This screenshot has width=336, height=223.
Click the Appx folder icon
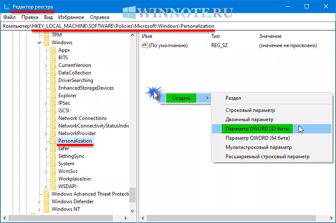tap(53, 50)
